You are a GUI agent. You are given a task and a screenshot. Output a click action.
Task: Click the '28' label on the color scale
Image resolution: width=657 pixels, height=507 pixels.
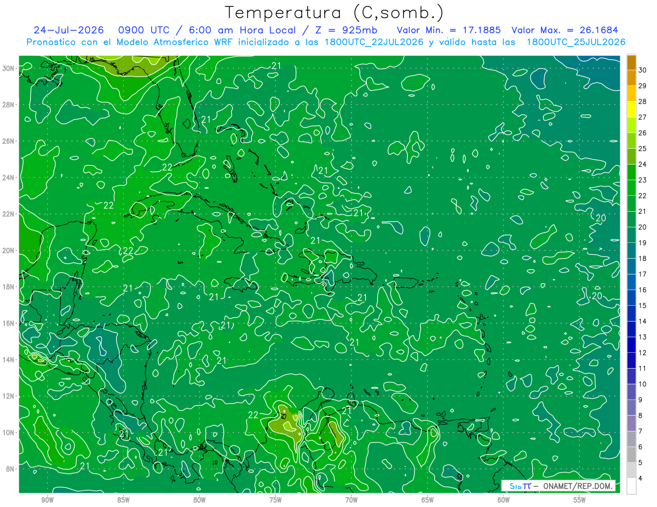(643, 101)
